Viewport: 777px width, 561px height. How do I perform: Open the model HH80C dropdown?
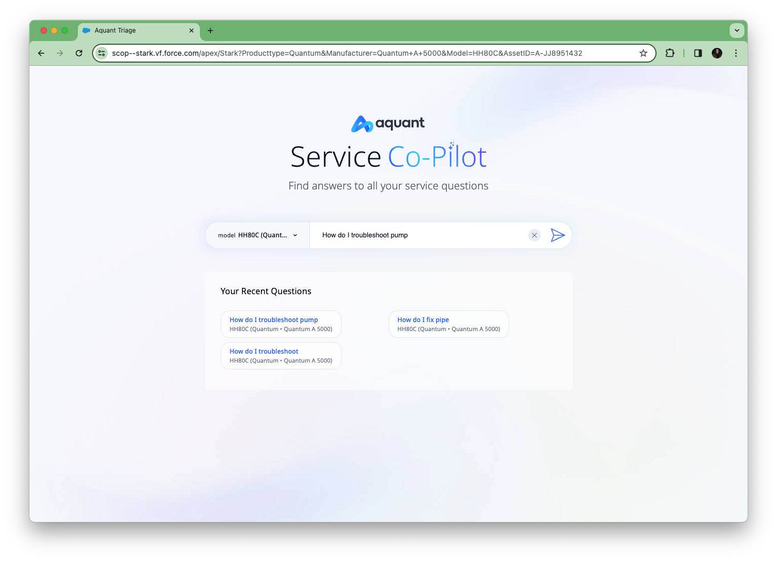pyautogui.click(x=258, y=235)
